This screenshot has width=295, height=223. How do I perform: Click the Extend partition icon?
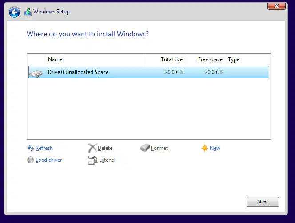92,160
